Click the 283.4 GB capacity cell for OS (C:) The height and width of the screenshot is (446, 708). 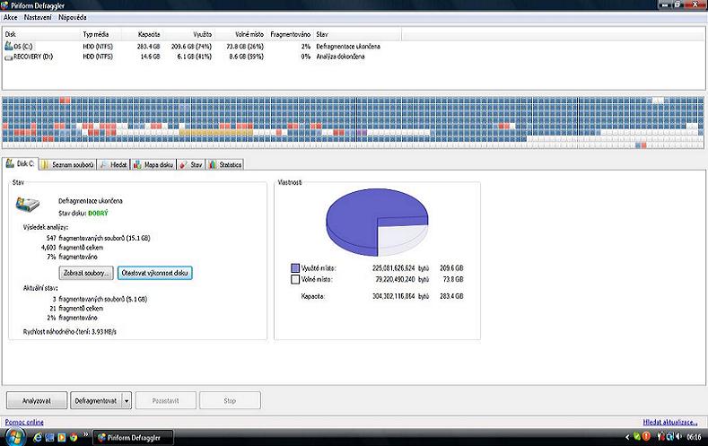[x=149, y=47]
